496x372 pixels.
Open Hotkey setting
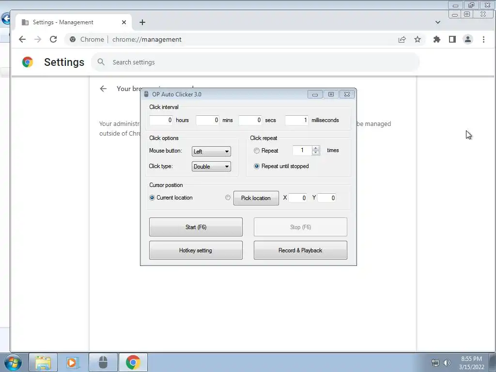click(x=196, y=250)
